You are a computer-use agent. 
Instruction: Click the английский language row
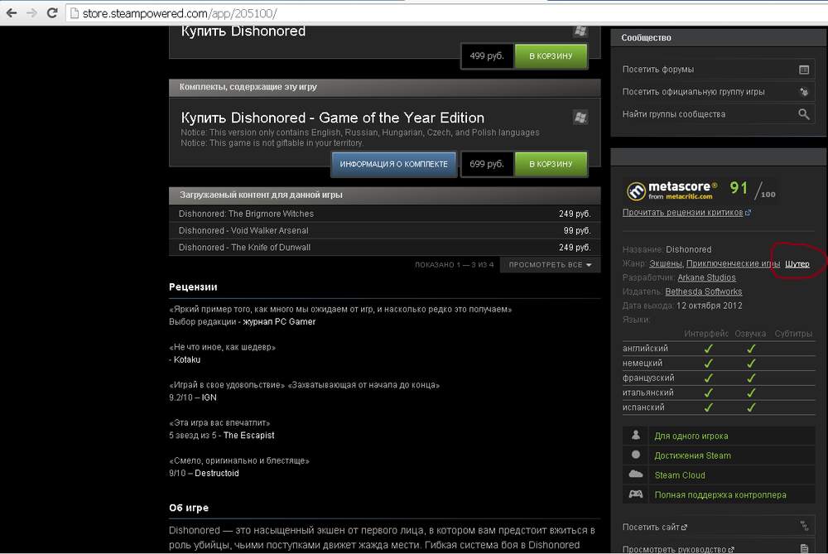pos(718,349)
